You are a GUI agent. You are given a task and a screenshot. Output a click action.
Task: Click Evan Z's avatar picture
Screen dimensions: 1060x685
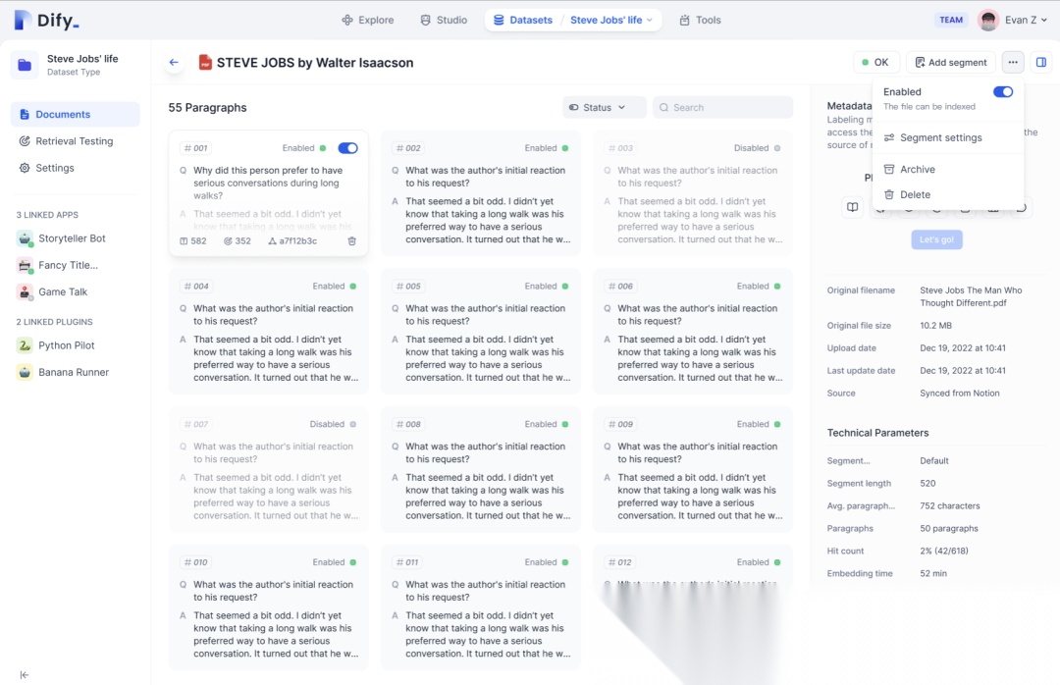point(988,21)
